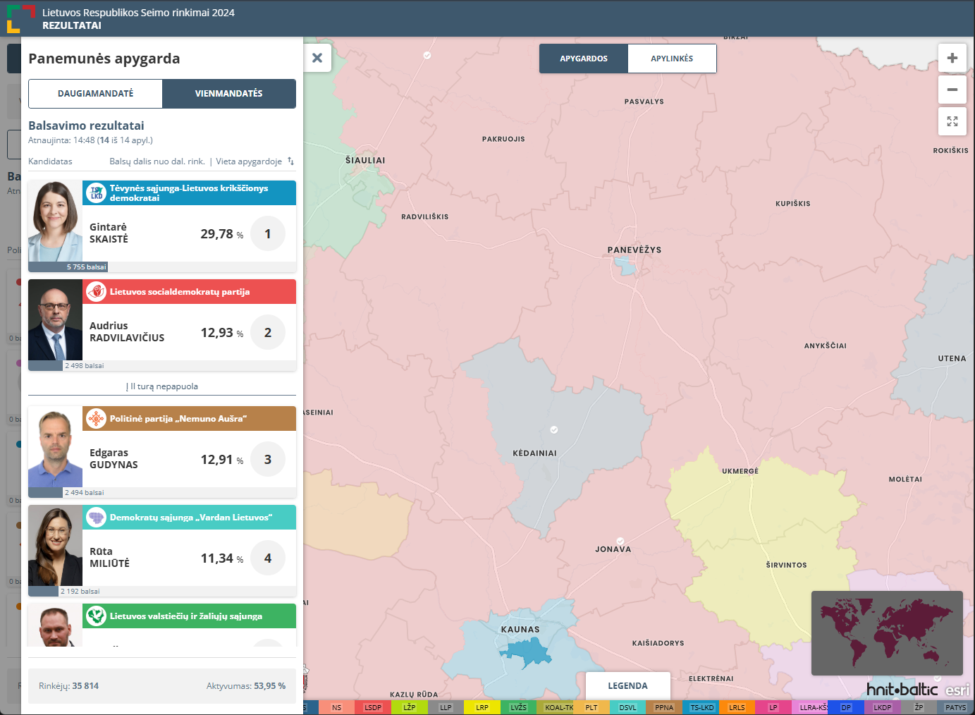
Task: Select the Apygardos map view
Action: tap(584, 59)
